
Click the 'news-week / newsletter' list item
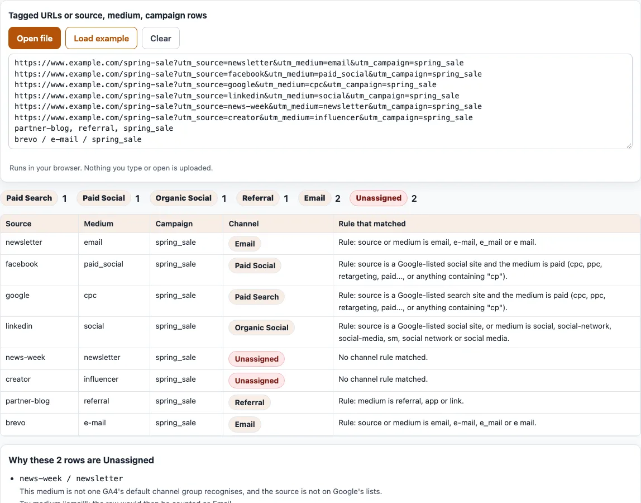point(71,478)
